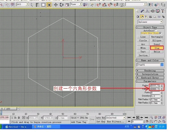Image resolution: width=182 pixels, height=136 pixels.
Task: Open the View coordinate system dropdown
Action: [x=76, y=5]
